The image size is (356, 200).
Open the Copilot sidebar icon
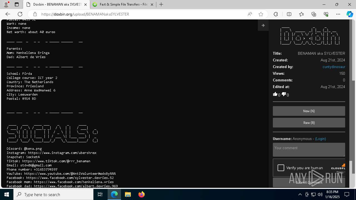point(350,14)
